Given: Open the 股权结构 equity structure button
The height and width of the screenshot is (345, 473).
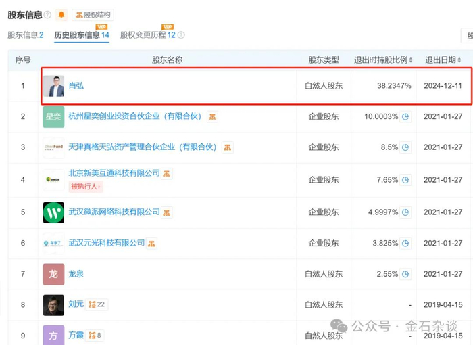Looking at the screenshot, I should click(x=93, y=15).
